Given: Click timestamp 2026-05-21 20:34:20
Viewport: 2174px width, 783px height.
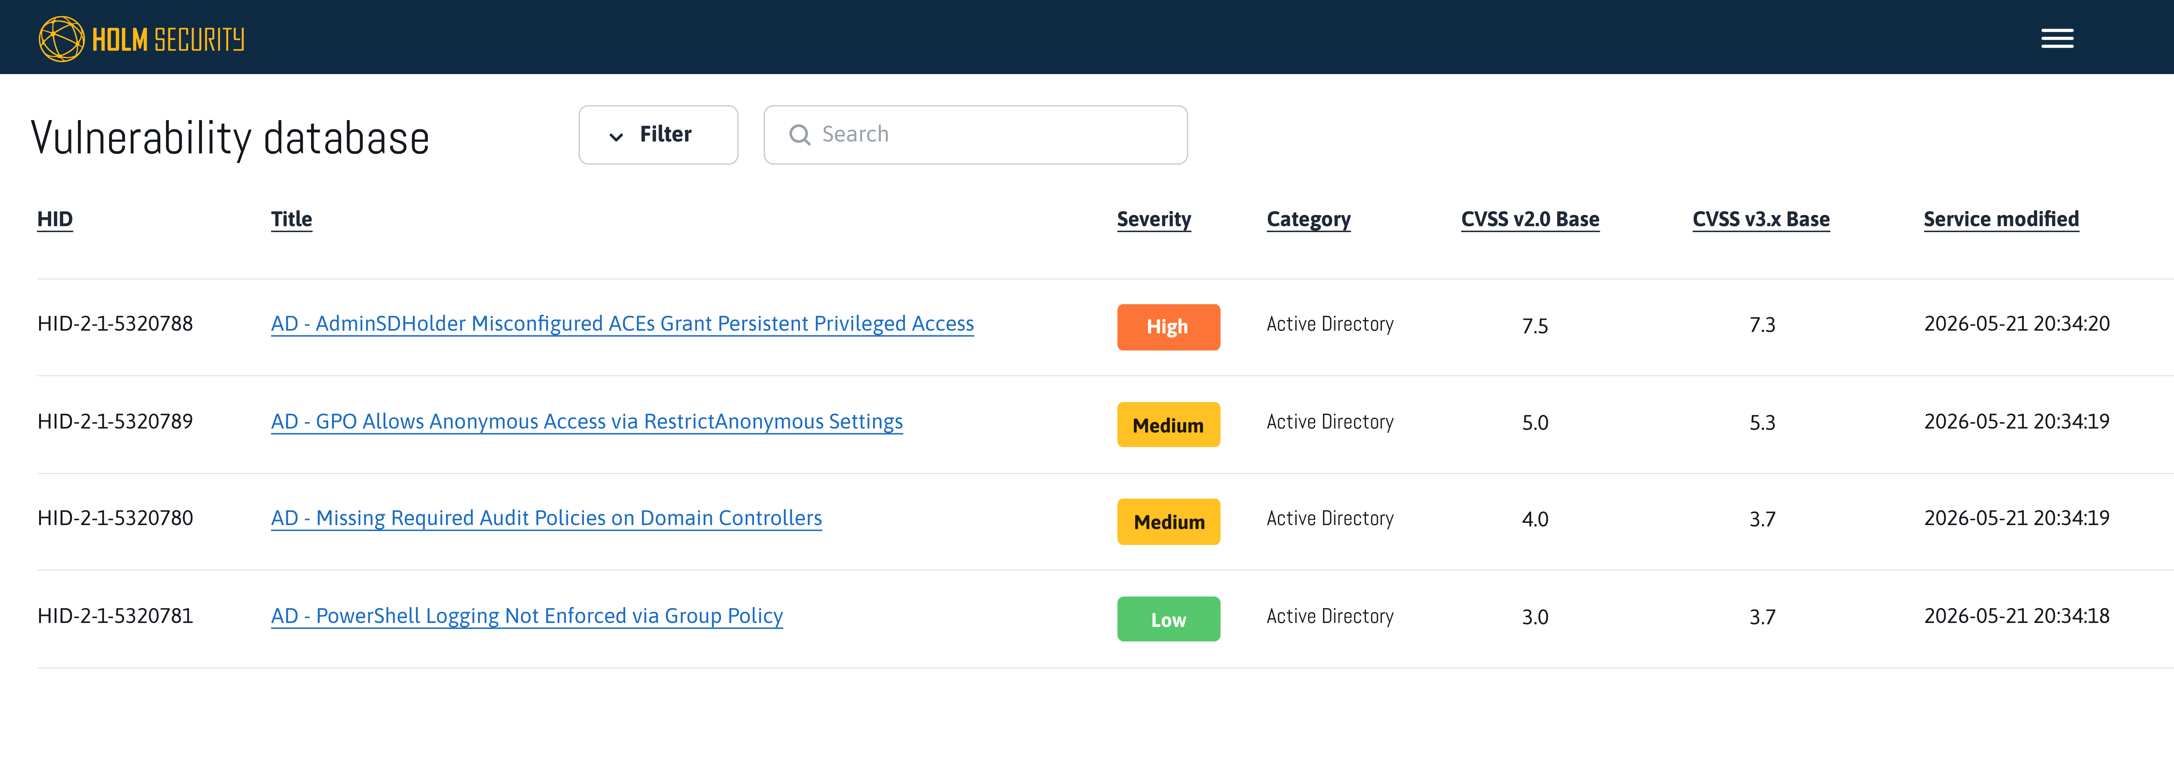Looking at the screenshot, I should (x=2016, y=324).
